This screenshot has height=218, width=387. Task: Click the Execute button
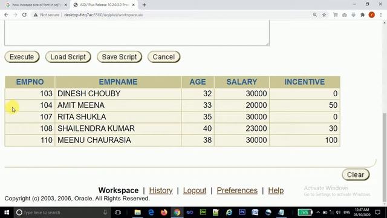click(x=22, y=57)
